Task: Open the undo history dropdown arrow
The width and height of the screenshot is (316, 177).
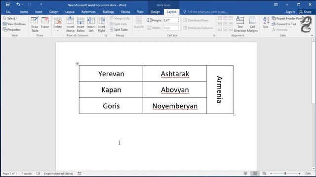Action: 23,4
